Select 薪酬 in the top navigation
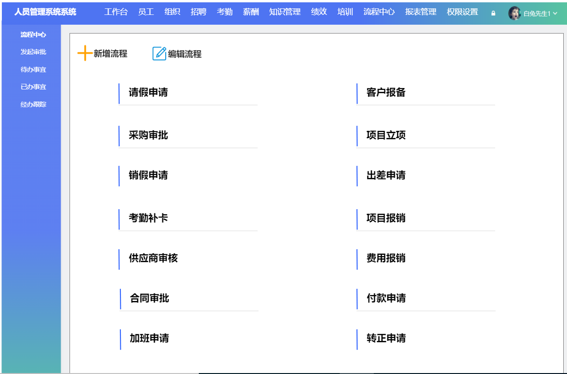 [x=252, y=12]
